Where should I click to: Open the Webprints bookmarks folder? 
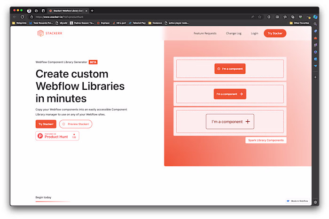pyautogui.click(x=19, y=23)
